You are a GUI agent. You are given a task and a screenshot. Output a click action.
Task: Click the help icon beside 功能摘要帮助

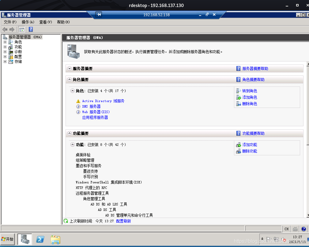click(239, 133)
